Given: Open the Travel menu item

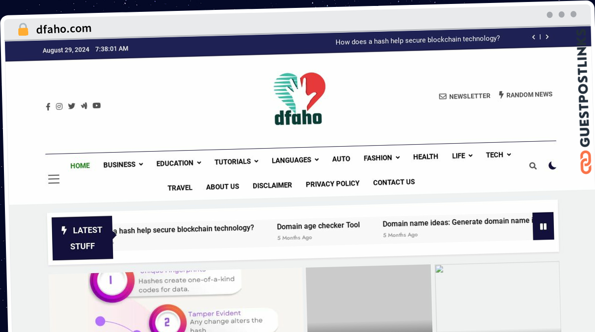Looking at the screenshot, I should (x=180, y=188).
